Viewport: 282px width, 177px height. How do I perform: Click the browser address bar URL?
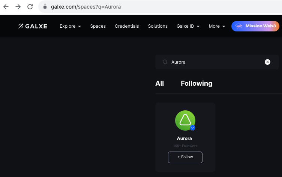(x=86, y=7)
